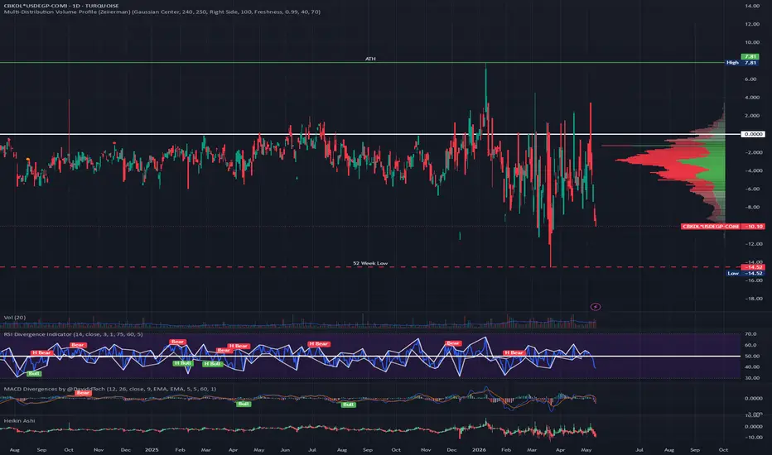Viewport: 772px width, 455px height.
Task: Click the Vol (20) indicator legend
Action: point(15,318)
